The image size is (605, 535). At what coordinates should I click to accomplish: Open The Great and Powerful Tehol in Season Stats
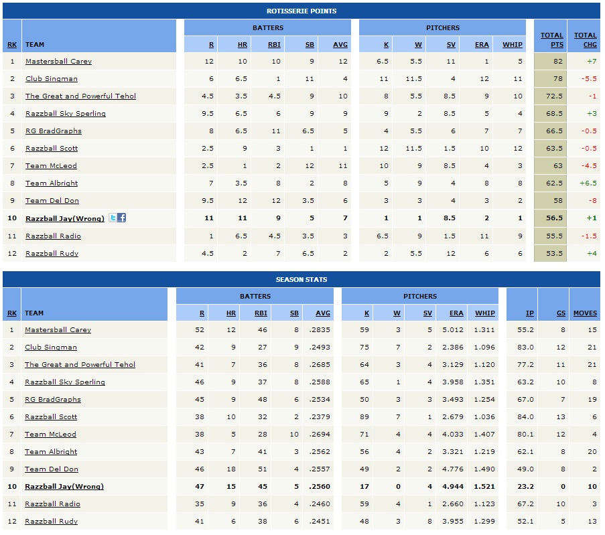point(80,364)
